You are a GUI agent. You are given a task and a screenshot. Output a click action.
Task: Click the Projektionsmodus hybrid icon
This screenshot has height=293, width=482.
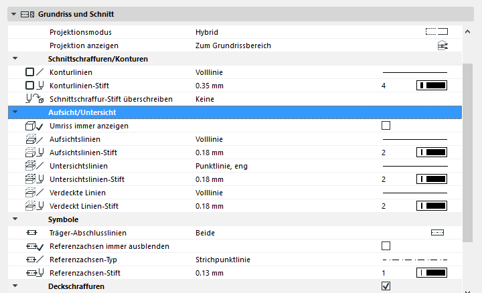coord(436,31)
